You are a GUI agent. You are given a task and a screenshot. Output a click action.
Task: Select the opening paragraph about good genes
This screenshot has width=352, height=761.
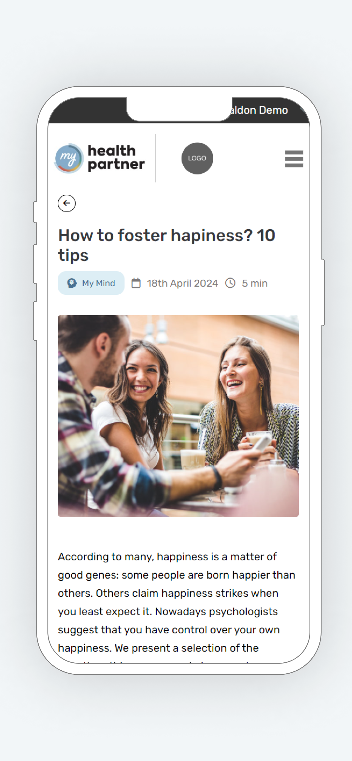[x=177, y=606]
